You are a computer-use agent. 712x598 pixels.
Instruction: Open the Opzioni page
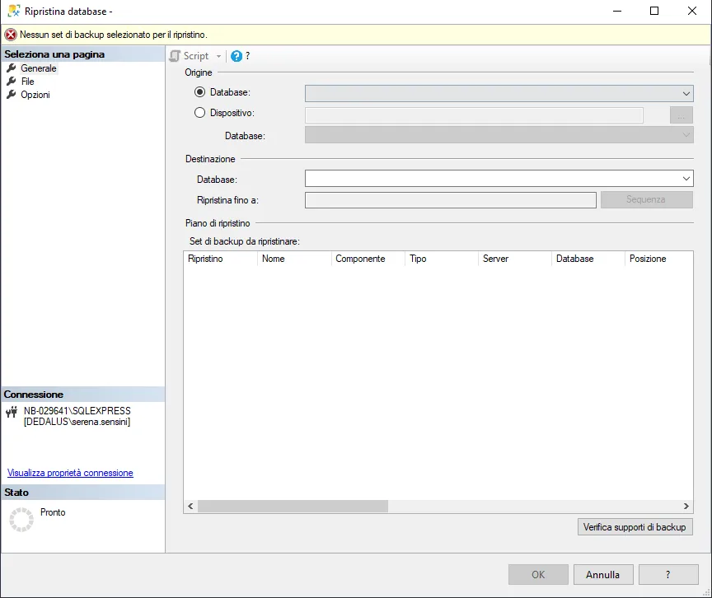pos(35,95)
